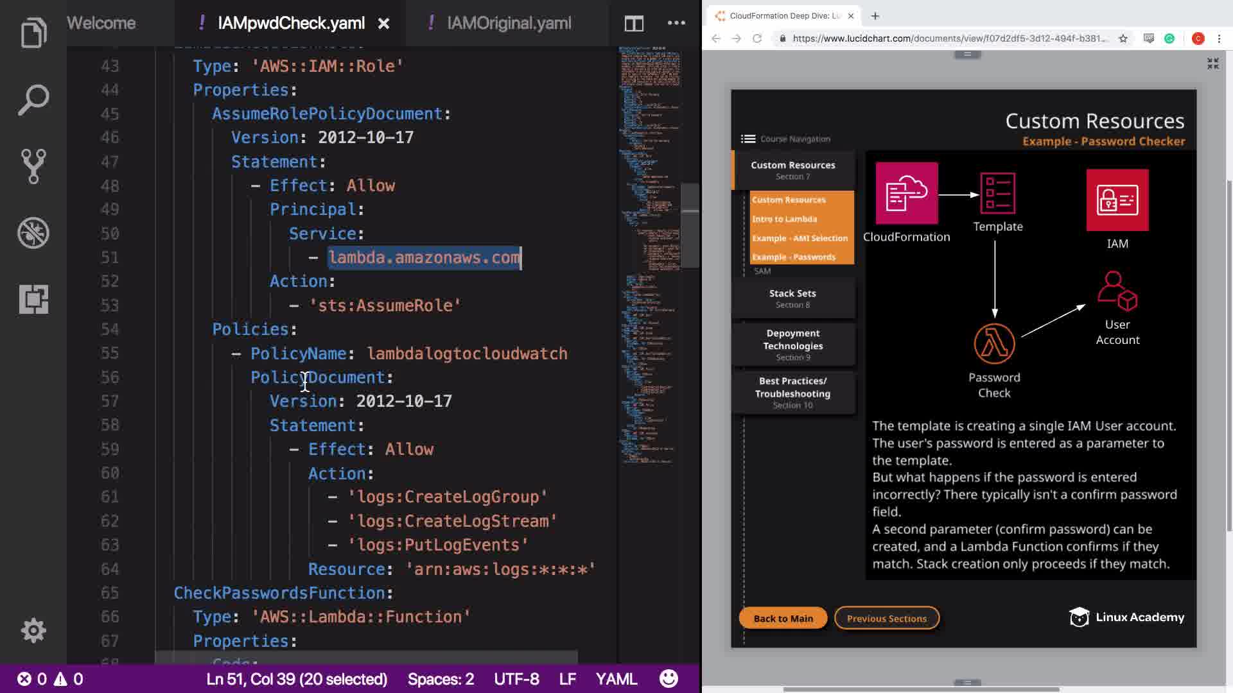Click the Split Editor icon

click(634, 24)
